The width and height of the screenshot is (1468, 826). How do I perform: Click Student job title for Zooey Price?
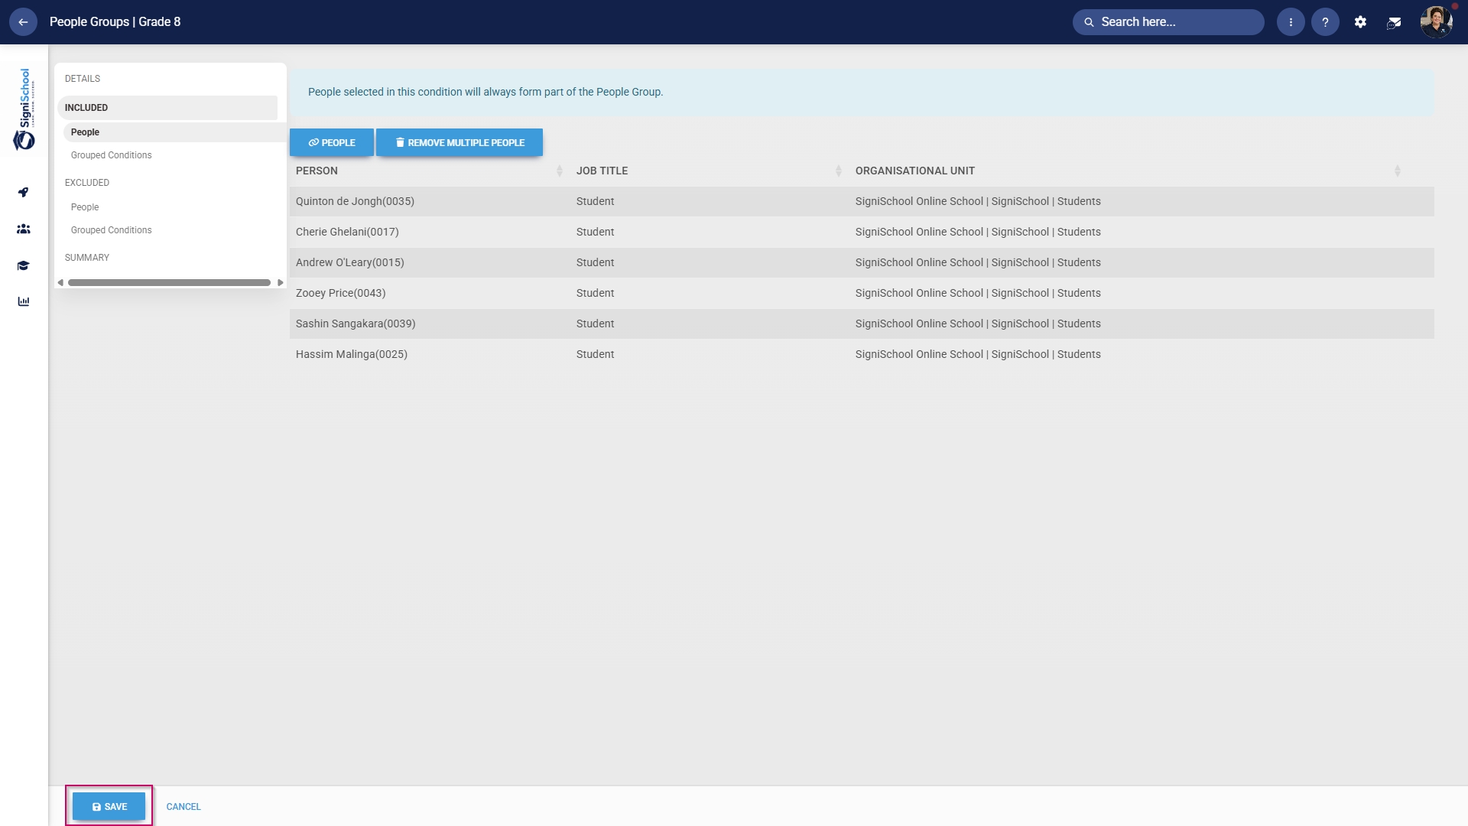(x=595, y=293)
